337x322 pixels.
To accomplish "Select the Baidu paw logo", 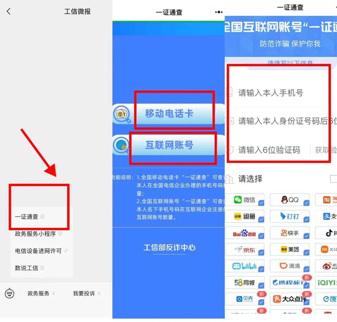I will click(x=244, y=233).
